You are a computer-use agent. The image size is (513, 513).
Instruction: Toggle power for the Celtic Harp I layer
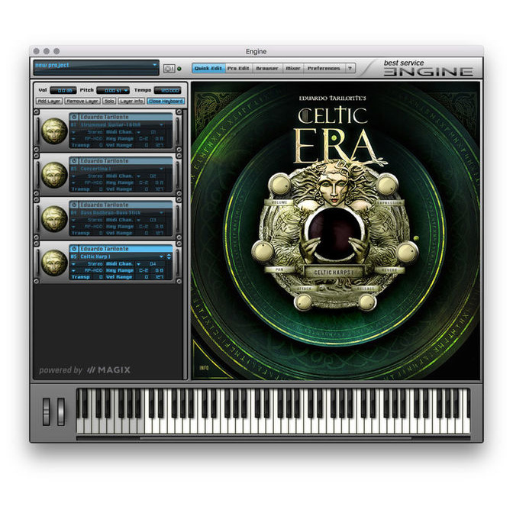pyautogui.click(x=74, y=249)
